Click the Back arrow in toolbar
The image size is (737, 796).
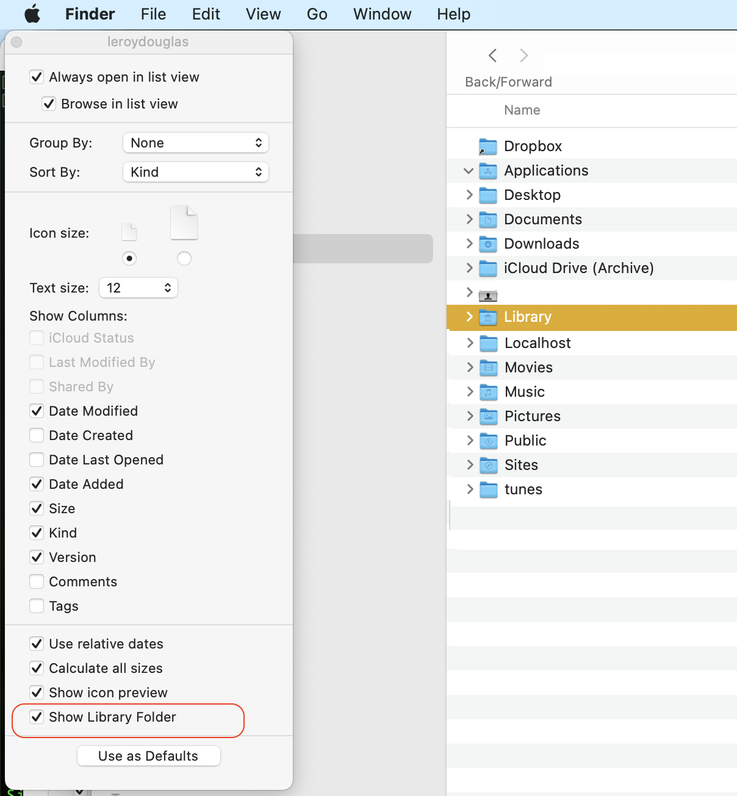click(493, 55)
